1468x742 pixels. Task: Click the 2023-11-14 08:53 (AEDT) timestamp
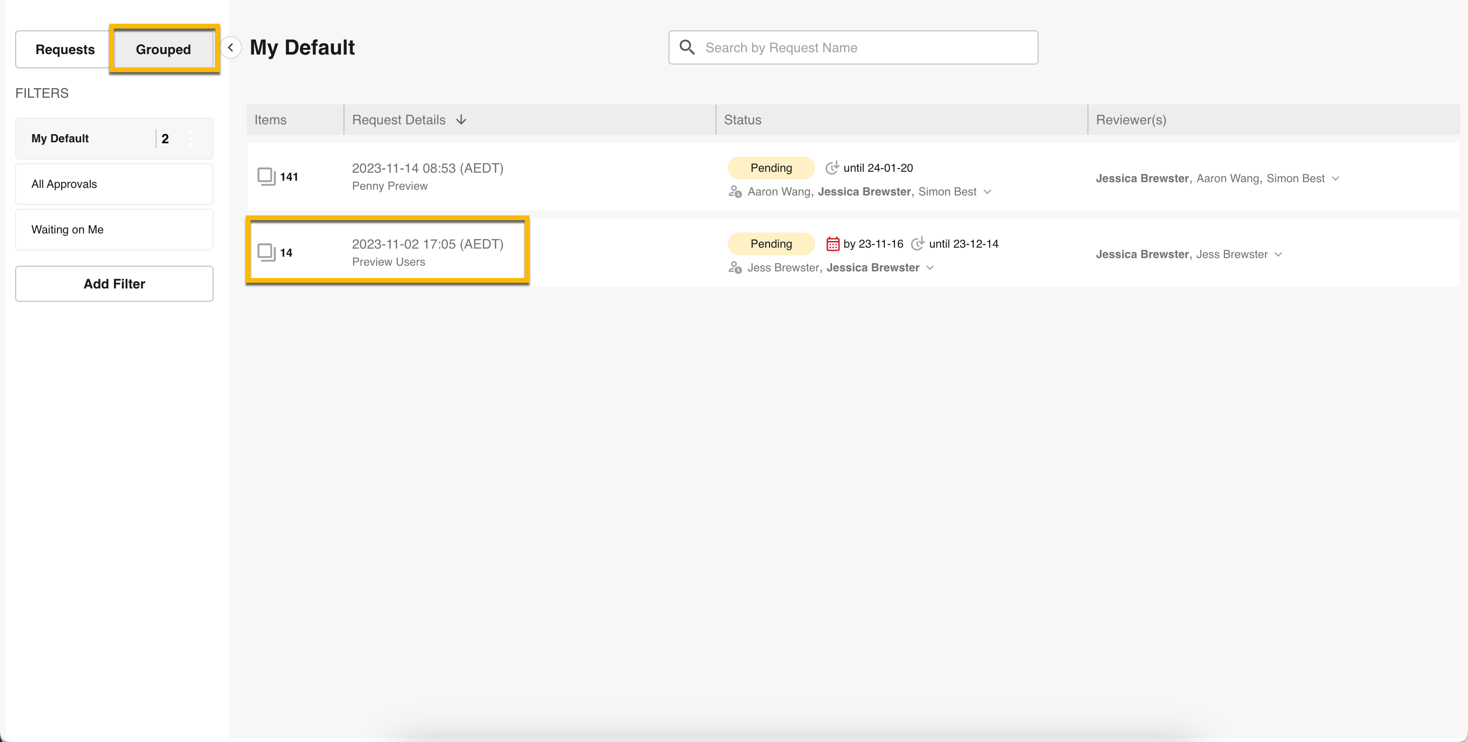[x=427, y=168]
